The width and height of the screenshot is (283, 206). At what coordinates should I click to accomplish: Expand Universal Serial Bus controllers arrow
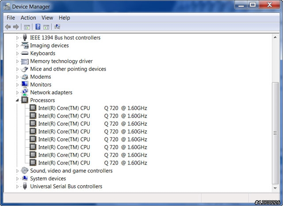pos(17,187)
